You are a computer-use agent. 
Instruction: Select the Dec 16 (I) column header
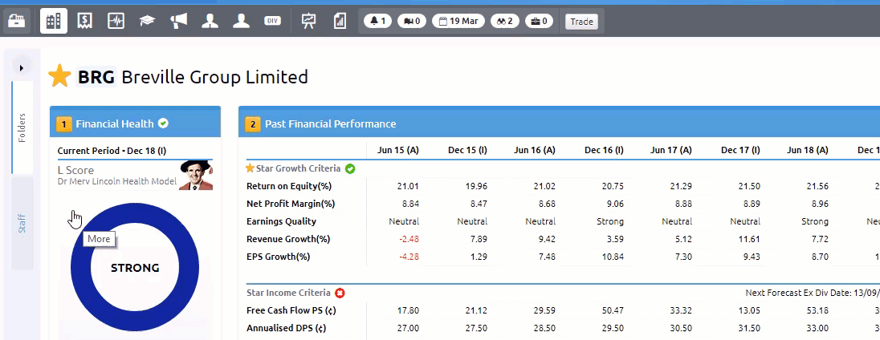(x=604, y=150)
